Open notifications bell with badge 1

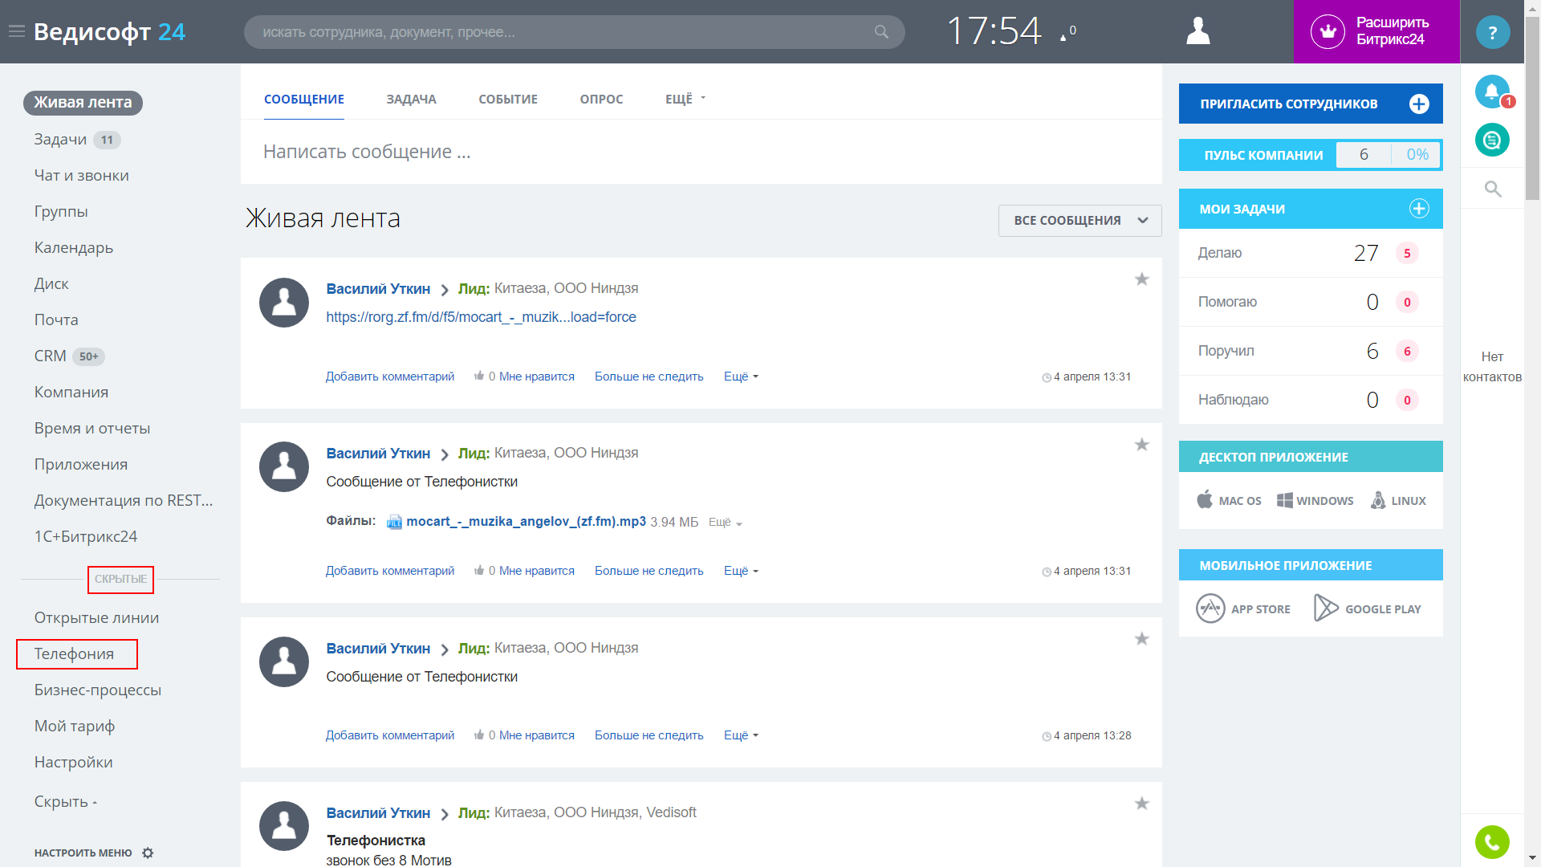point(1492,92)
